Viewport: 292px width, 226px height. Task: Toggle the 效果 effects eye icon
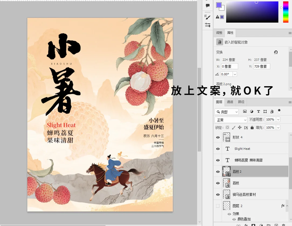[229, 214]
